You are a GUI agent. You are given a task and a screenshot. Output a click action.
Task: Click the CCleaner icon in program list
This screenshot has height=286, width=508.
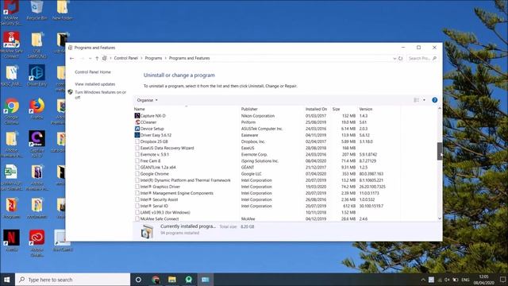click(x=137, y=122)
